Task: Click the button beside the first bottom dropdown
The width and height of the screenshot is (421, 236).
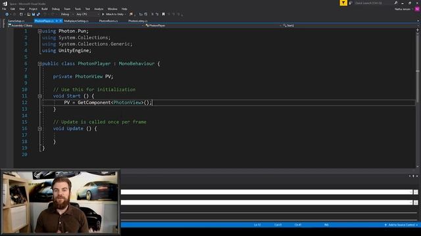Action: 416,192
